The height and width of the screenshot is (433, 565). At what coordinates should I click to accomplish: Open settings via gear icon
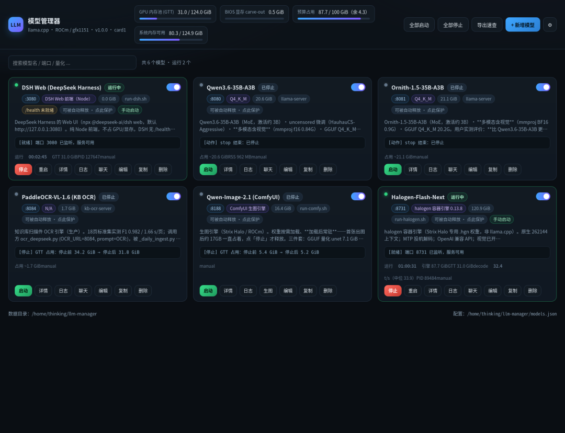(x=550, y=25)
